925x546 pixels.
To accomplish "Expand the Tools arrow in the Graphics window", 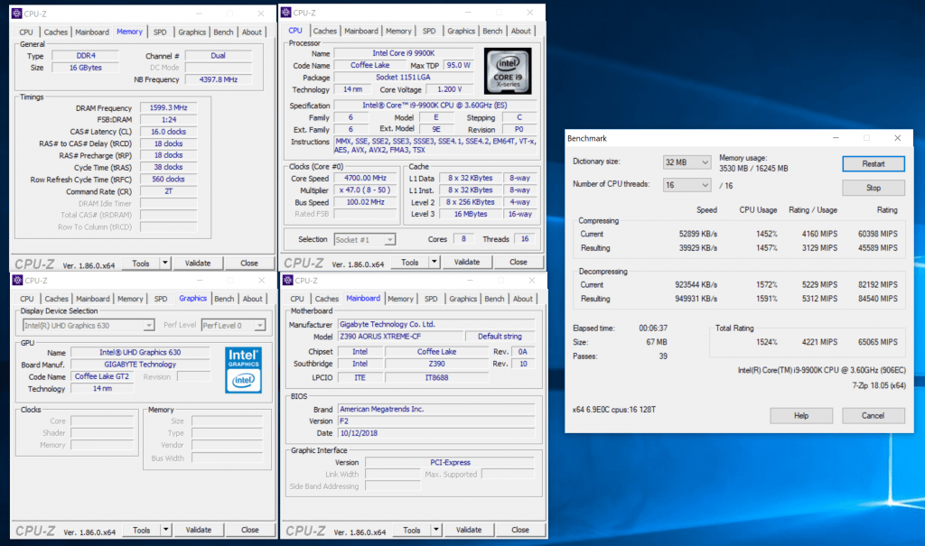I will coord(166,530).
